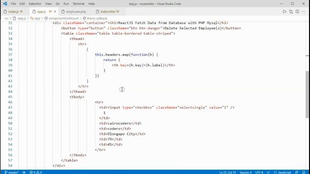Open notifications bell in status bar
Screen dimensions: 310x174
tap(304, 172)
